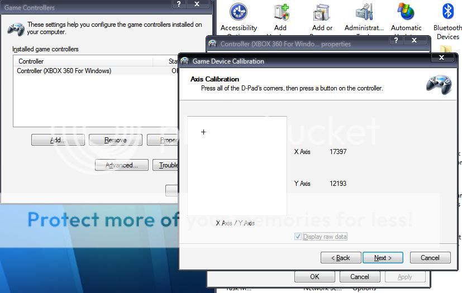Click Add... in the Game Controllers dialog
462x293 pixels.
pyautogui.click(x=58, y=140)
